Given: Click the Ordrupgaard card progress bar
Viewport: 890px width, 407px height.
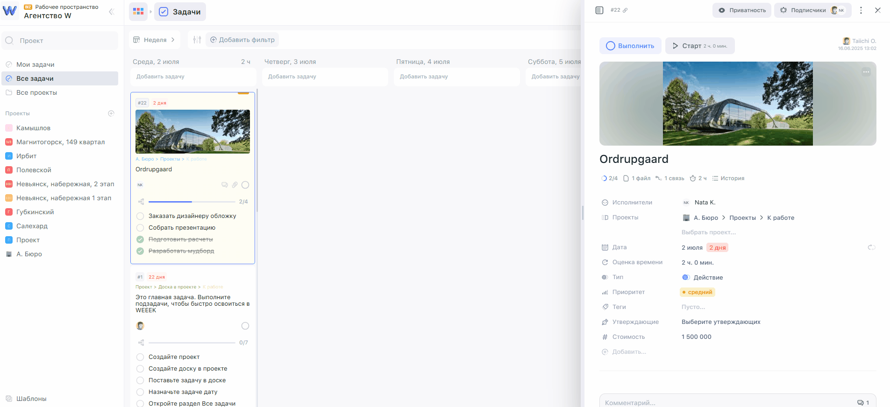Looking at the screenshot, I should [x=192, y=202].
